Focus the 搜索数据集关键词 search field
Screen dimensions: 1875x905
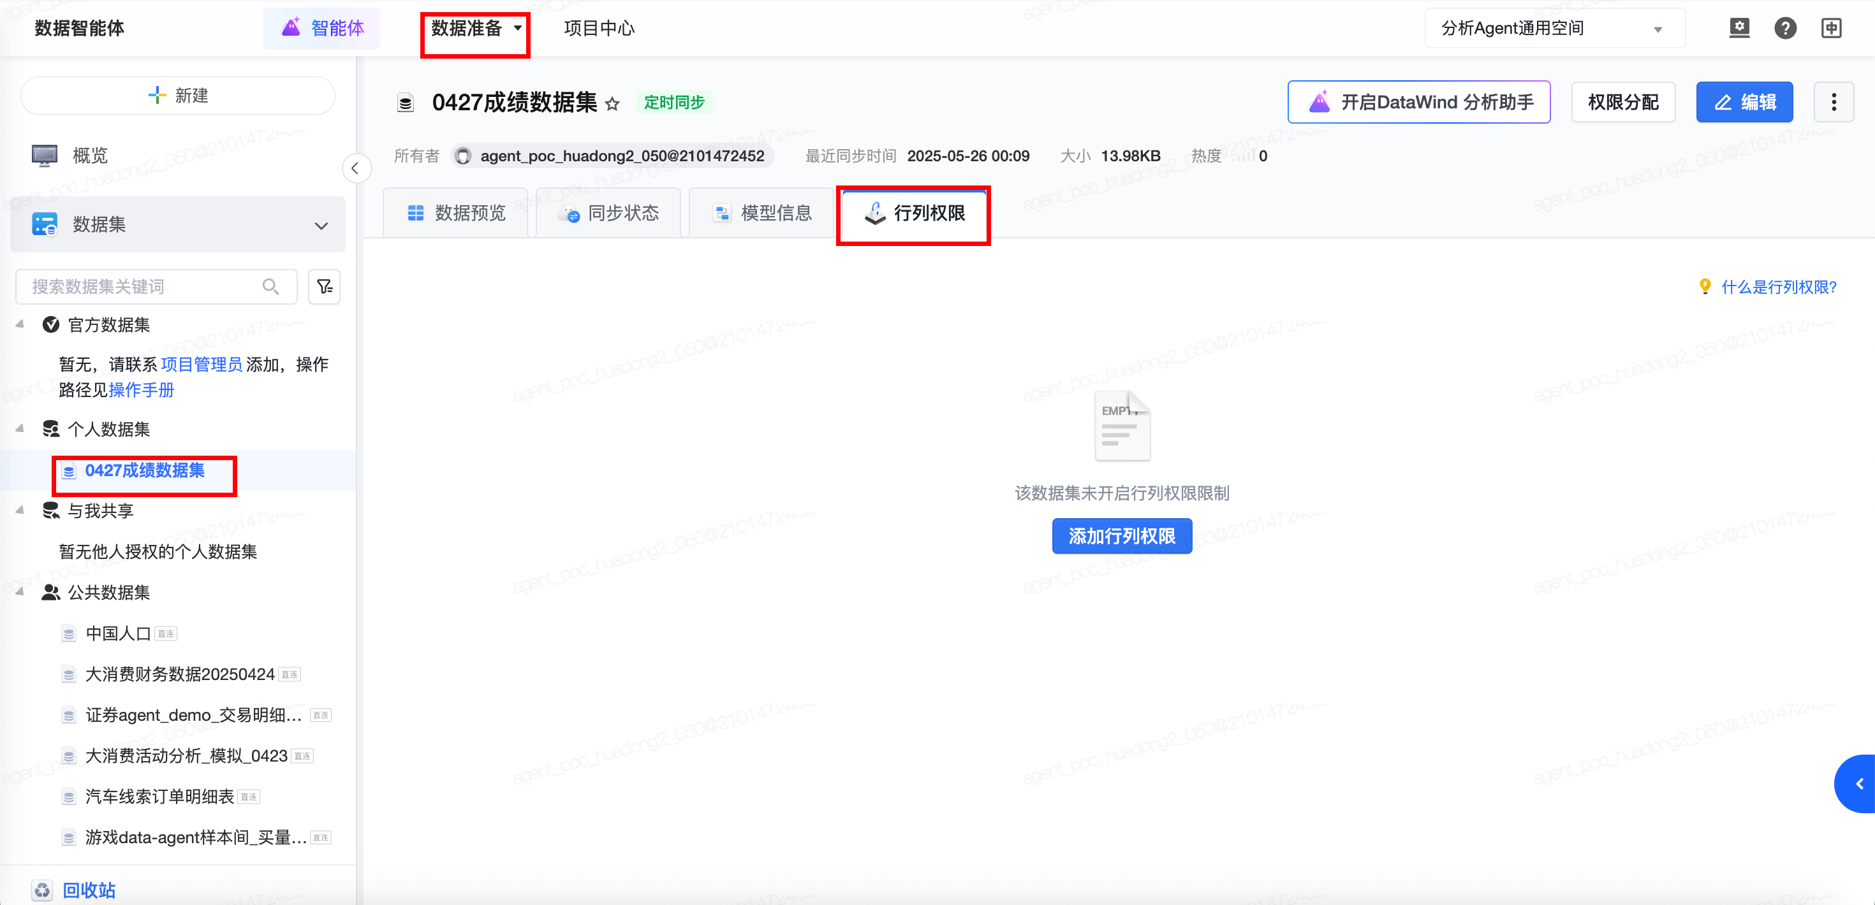click(x=156, y=287)
